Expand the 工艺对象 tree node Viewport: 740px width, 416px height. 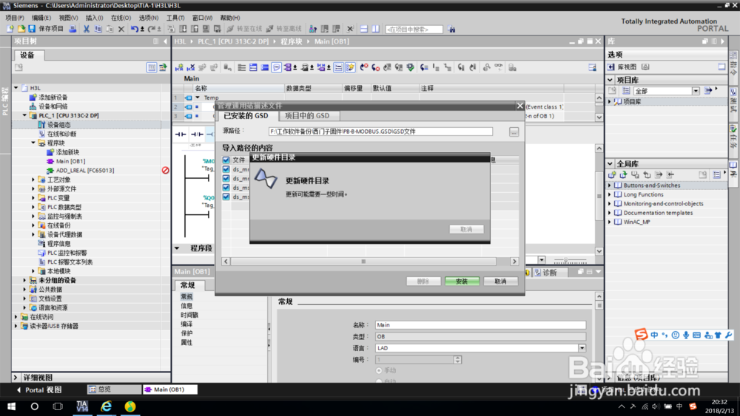pos(33,180)
